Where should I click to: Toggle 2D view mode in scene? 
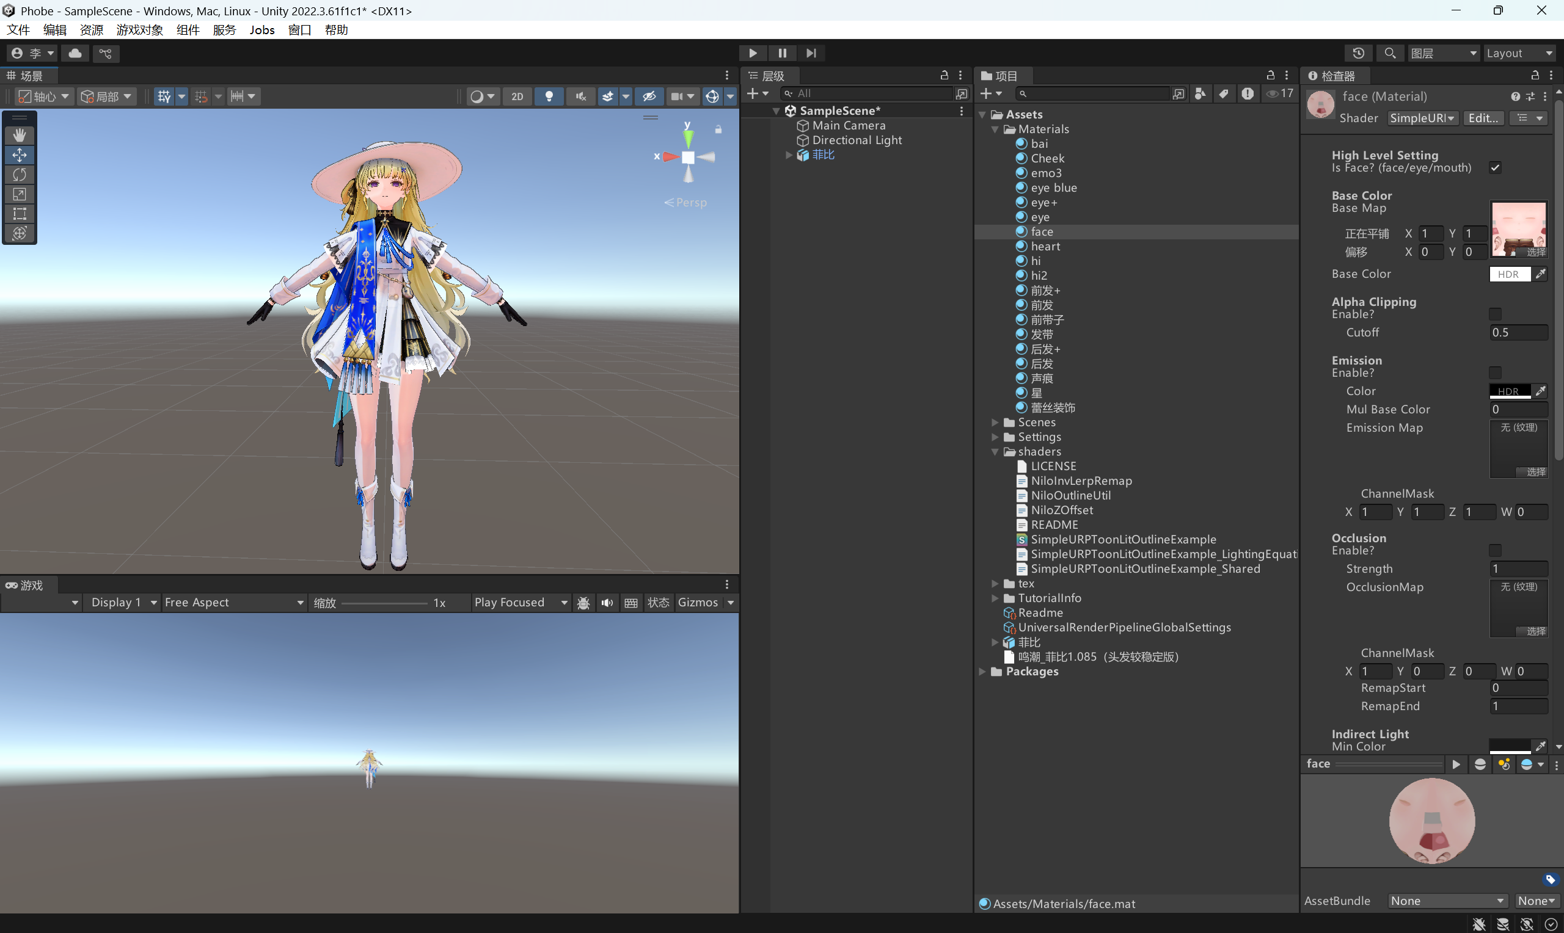pos(517,96)
